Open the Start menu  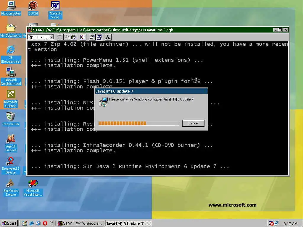point(9,223)
